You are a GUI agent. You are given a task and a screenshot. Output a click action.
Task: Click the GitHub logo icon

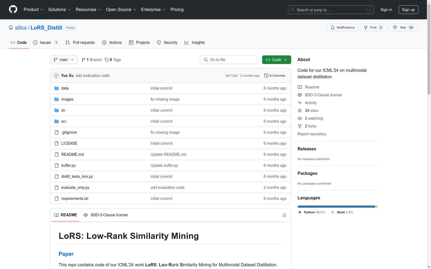pyautogui.click(x=13, y=9)
